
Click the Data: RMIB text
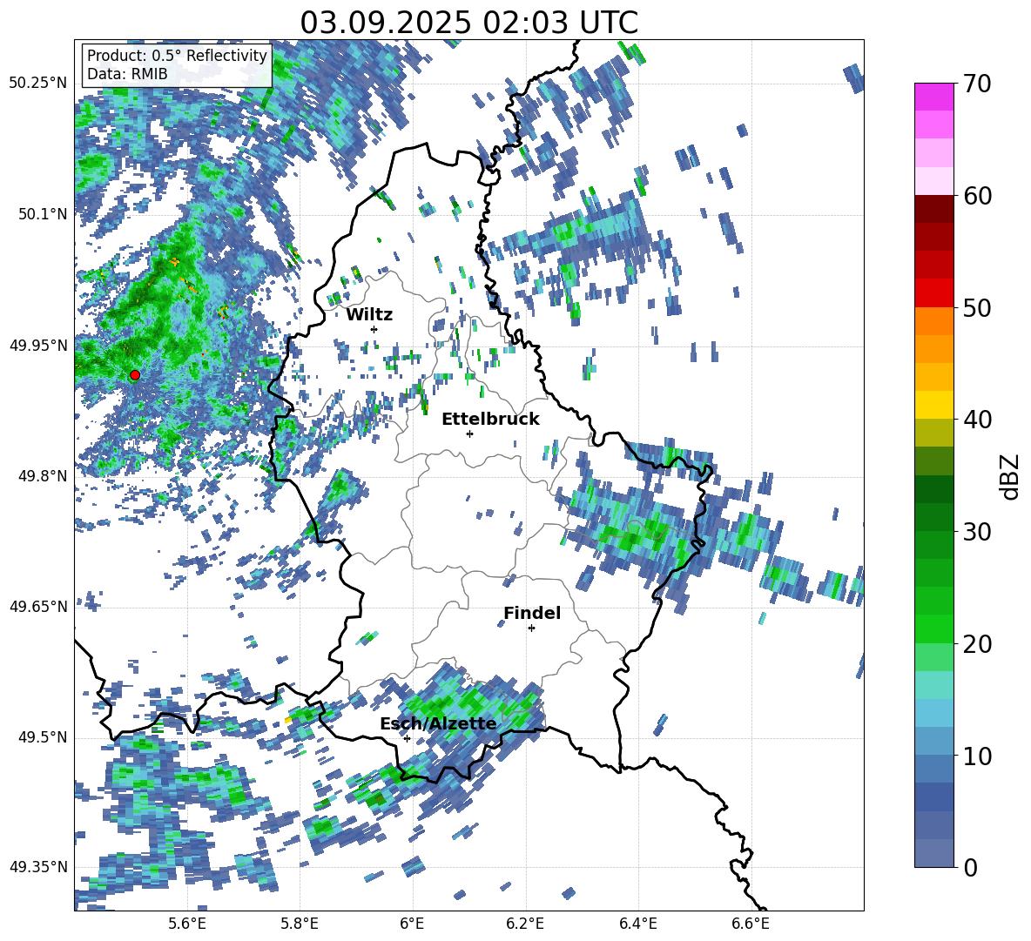(x=127, y=74)
